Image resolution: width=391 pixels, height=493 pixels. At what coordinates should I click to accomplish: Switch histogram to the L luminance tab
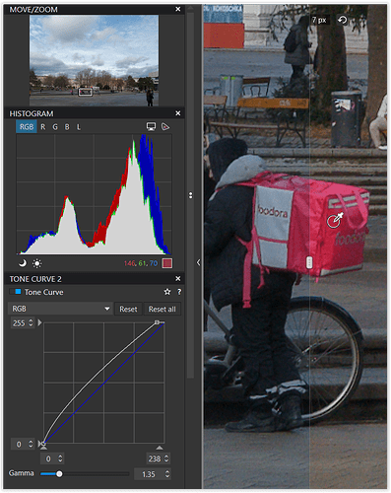[x=79, y=127]
